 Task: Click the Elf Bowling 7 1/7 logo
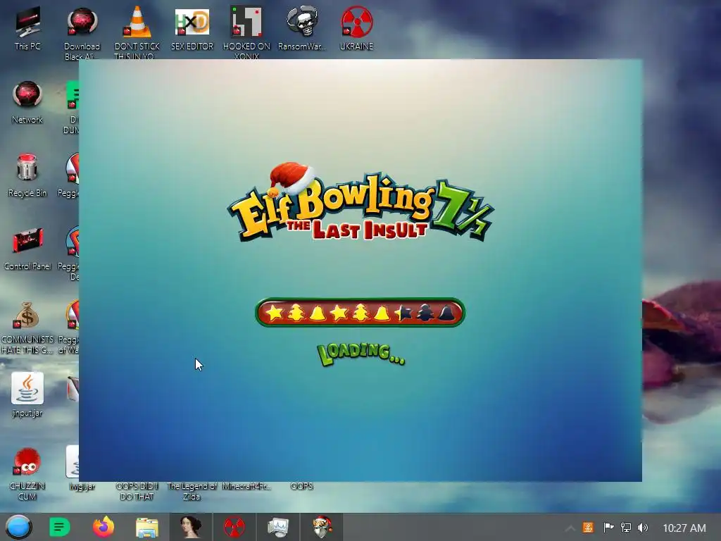tap(360, 202)
